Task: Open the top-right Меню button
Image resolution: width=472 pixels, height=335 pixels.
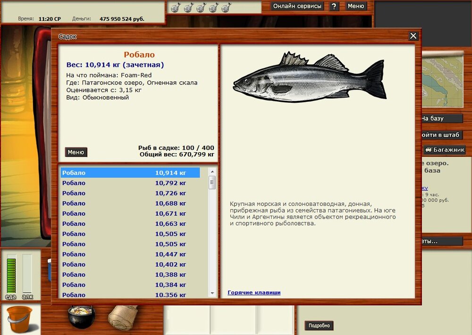Action: (x=356, y=6)
